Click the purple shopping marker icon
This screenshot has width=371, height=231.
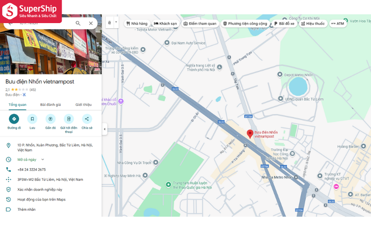point(121,101)
